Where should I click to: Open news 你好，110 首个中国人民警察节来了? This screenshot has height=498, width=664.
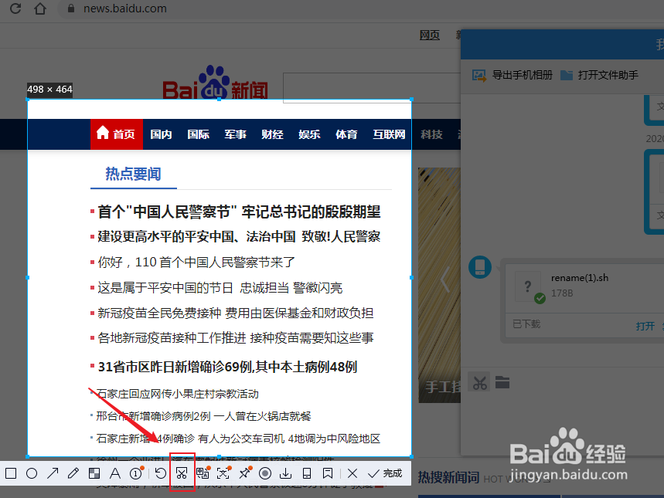(x=196, y=262)
